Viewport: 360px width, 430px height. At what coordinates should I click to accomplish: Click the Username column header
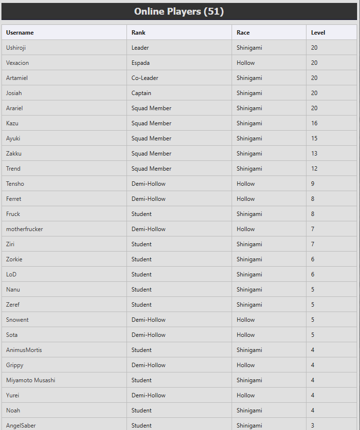19,33
